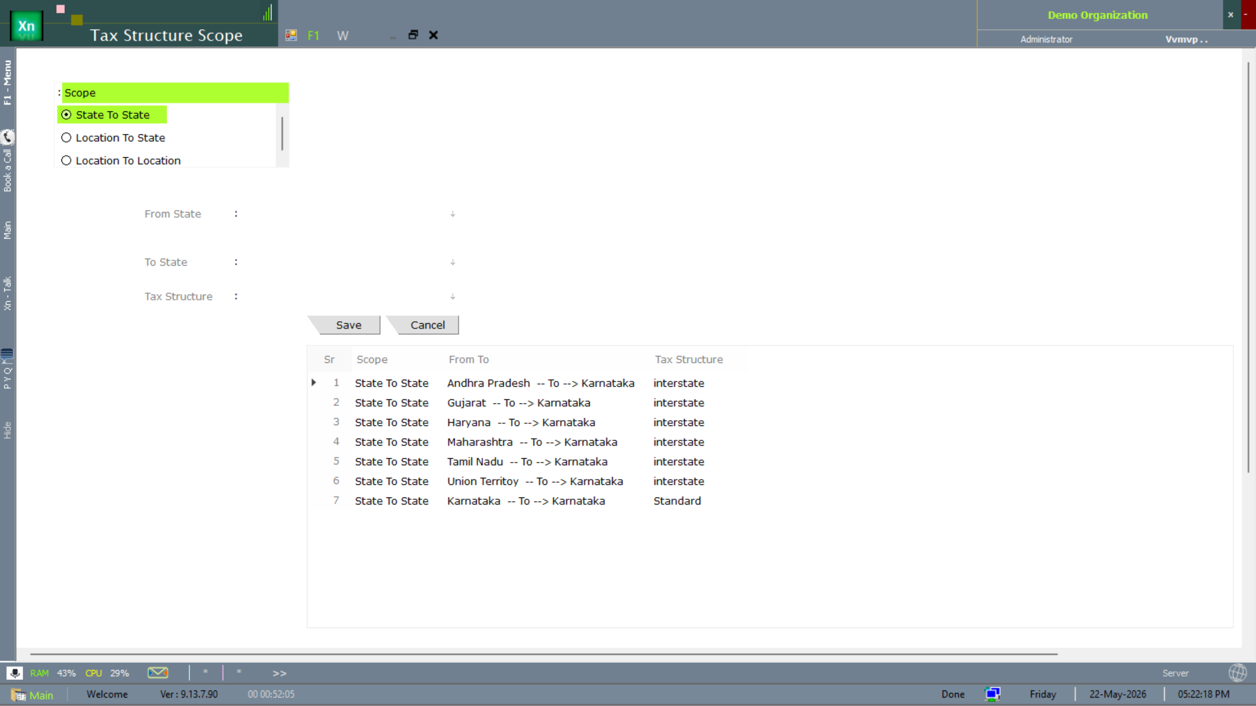1256x706 pixels.
Task: Click the Scope list scrollbar
Action: click(x=282, y=134)
